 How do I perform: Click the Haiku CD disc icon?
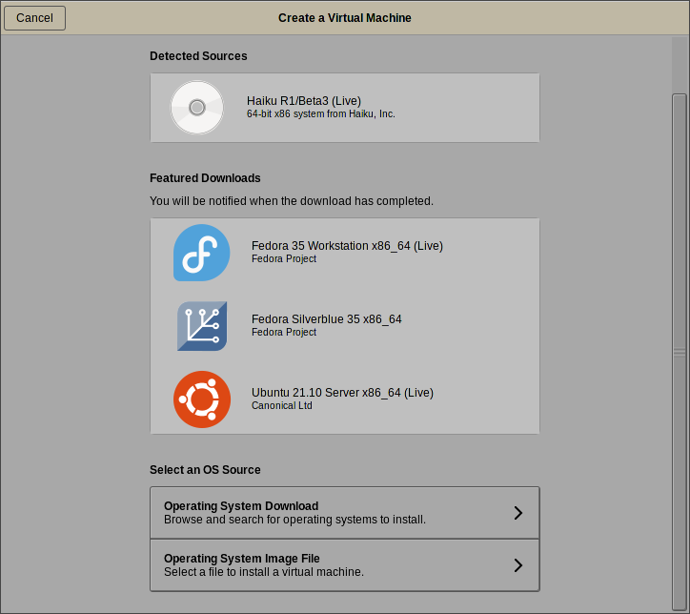(x=197, y=108)
